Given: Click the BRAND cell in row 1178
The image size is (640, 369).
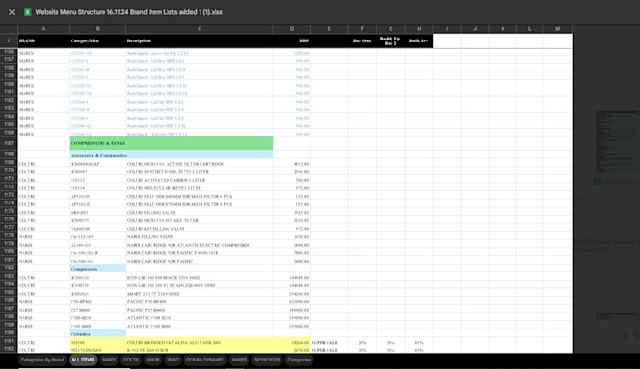Looking at the screenshot, I should [43, 237].
